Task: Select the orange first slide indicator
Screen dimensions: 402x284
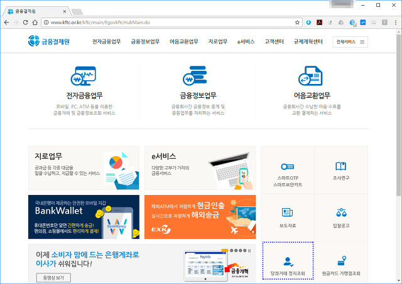Action: click(225, 250)
